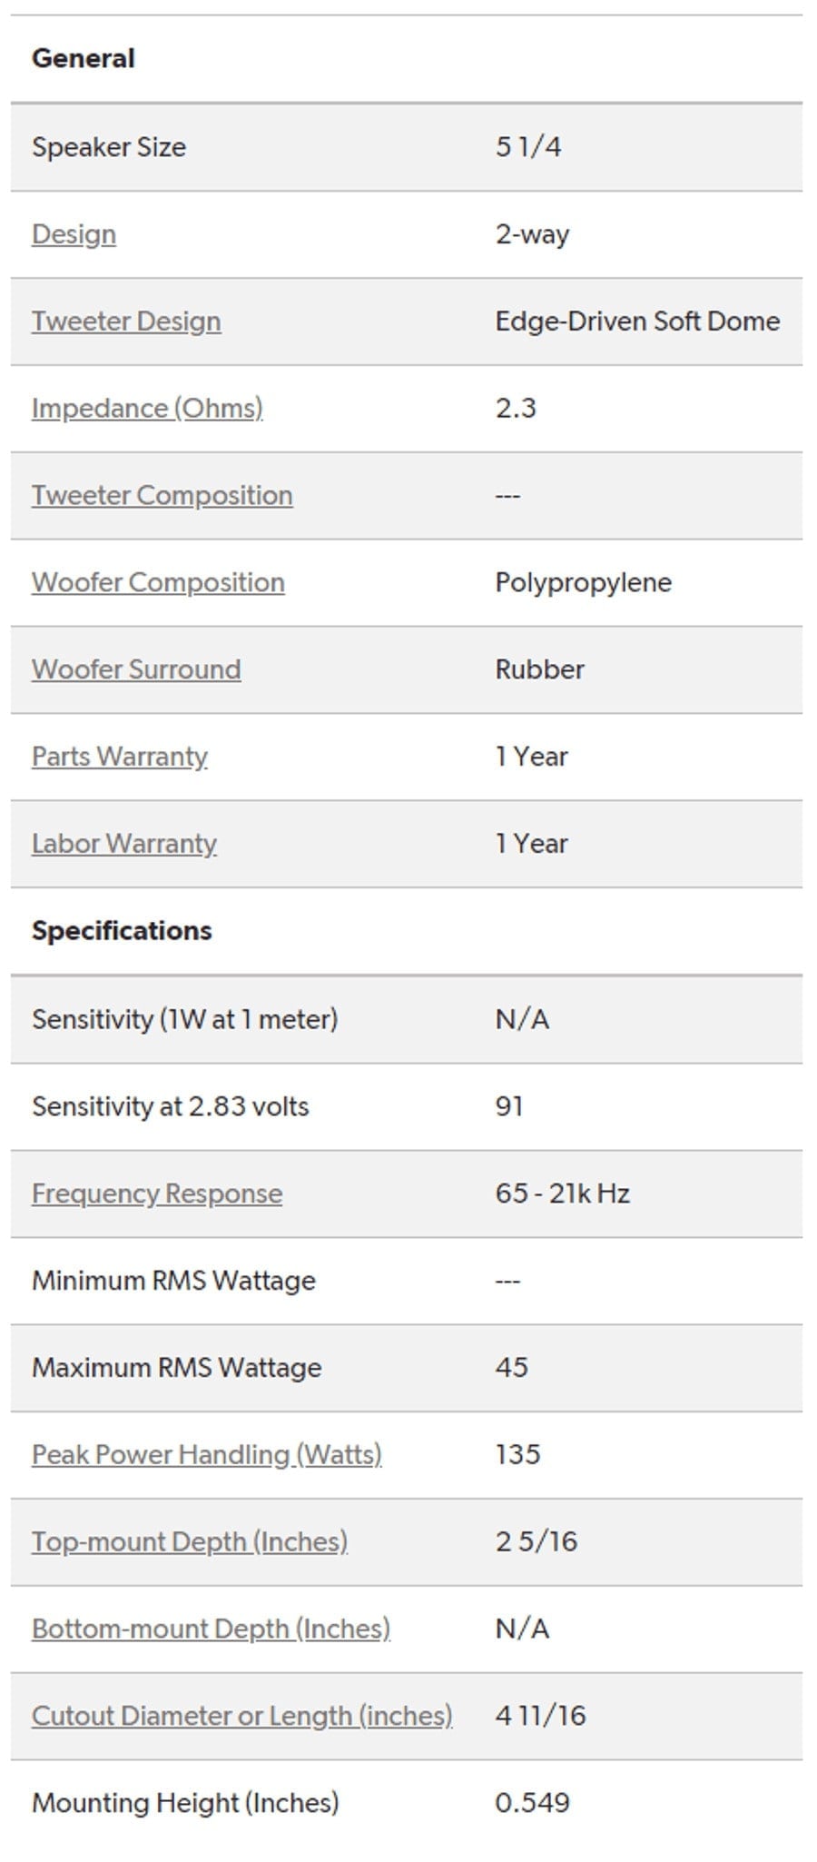Click the Frequency Response link
The height and width of the screenshot is (1862, 817).
(x=157, y=1193)
